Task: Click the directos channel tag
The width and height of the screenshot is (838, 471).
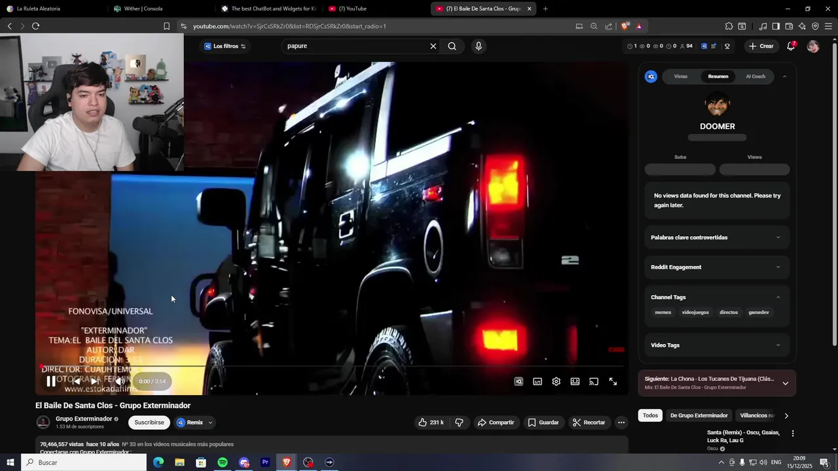Action: tap(729, 312)
